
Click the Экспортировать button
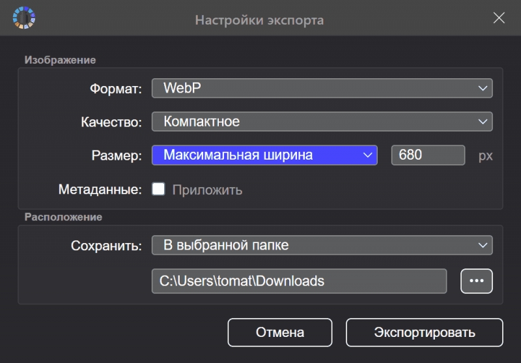tap(424, 332)
